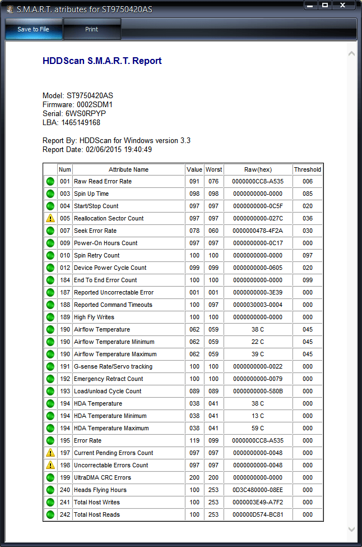Click the green status icon for Total Host Reads
Viewport: 362px width, 547px height.
click(x=50, y=514)
